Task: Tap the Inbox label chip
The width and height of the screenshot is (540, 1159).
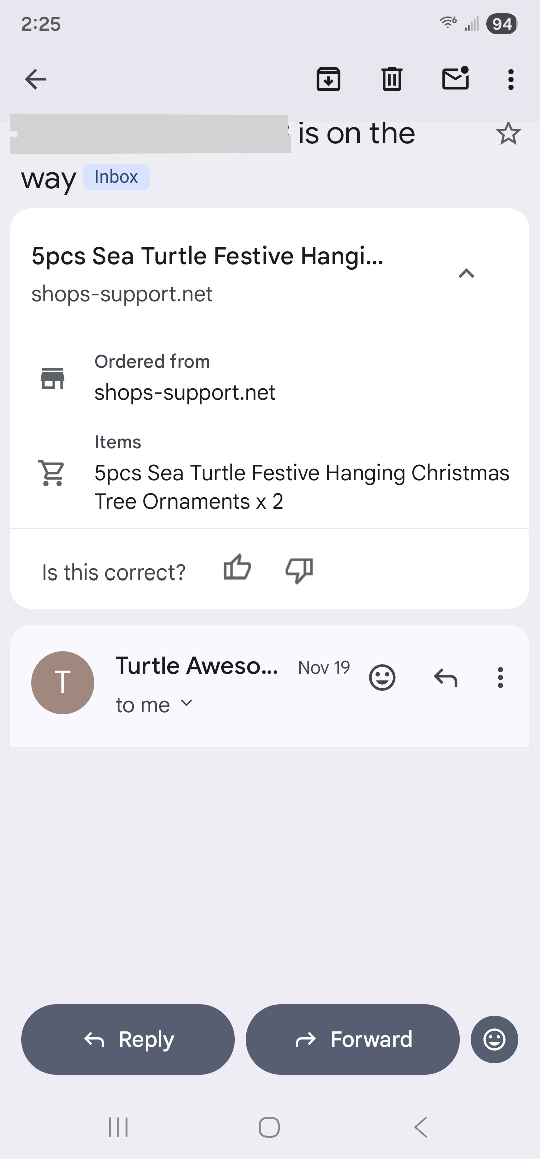Action: click(116, 177)
